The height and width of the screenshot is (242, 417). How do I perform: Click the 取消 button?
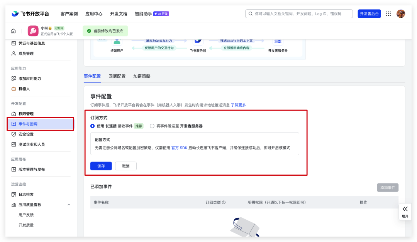126,166
